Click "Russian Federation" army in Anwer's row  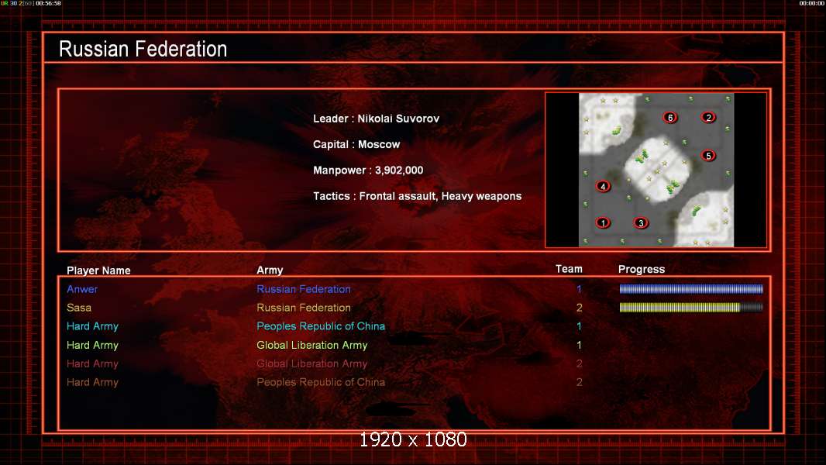pos(304,289)
